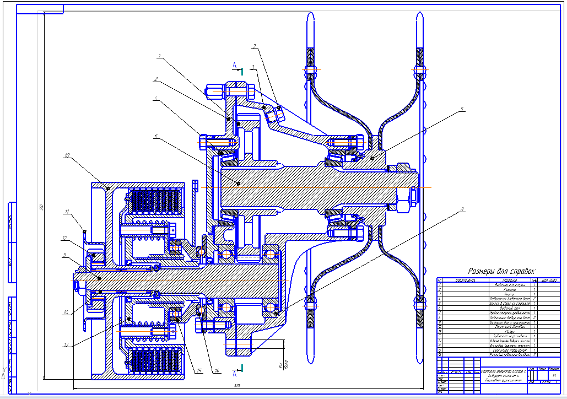
Task: Select callout number 14 at the bottom
Action: coord(218,370)
